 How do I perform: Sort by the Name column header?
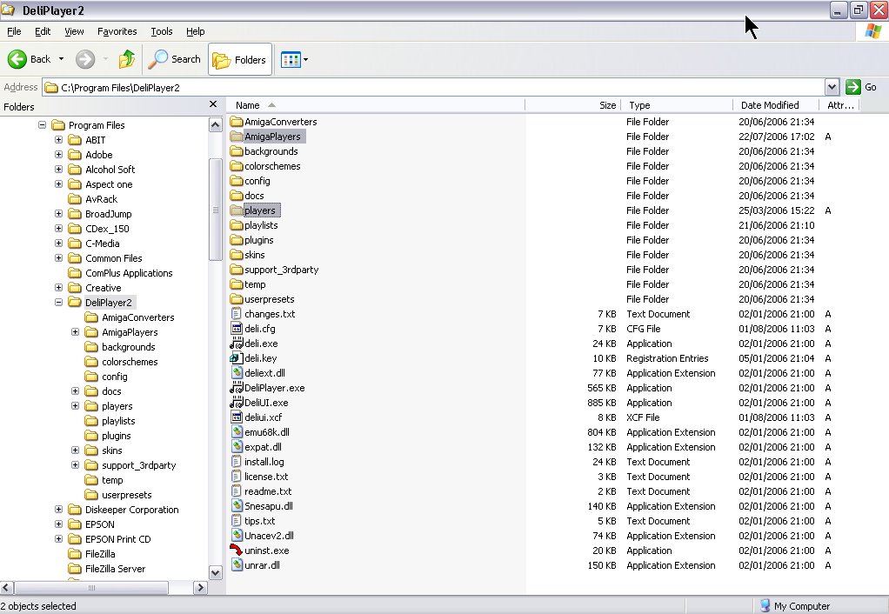[375, 105]
